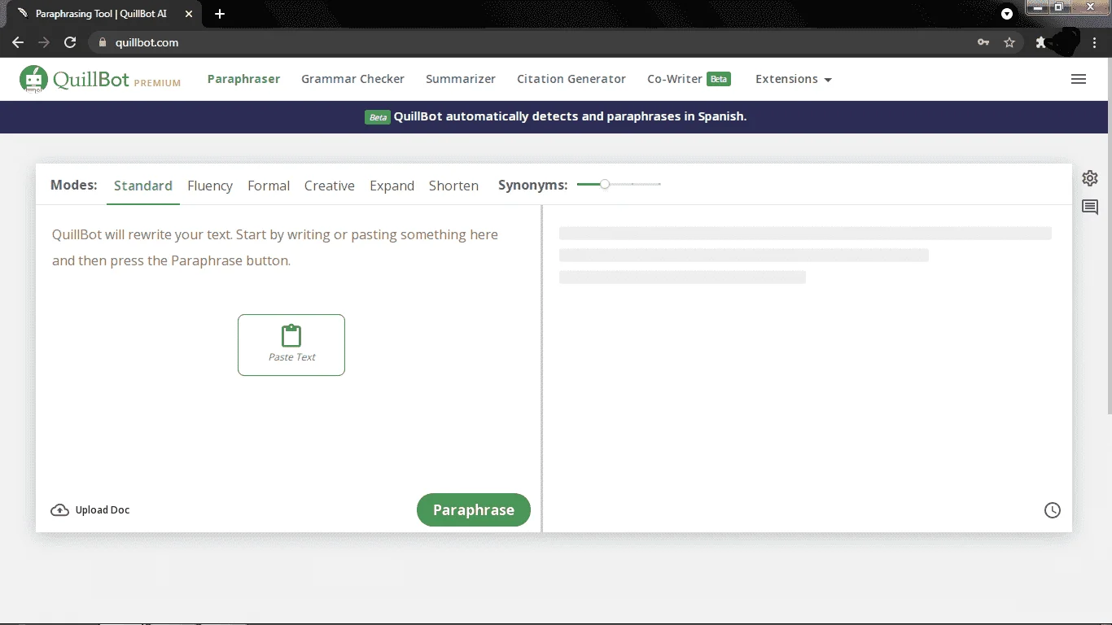Open Citation Generator
This screenshot has height=625, width=1112.
[571, 79]
